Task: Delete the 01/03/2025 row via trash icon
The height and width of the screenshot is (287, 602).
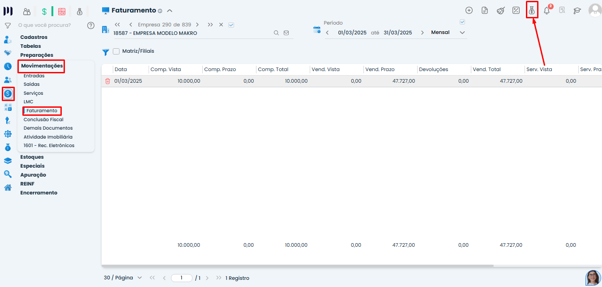Action: tap(107, 81)
